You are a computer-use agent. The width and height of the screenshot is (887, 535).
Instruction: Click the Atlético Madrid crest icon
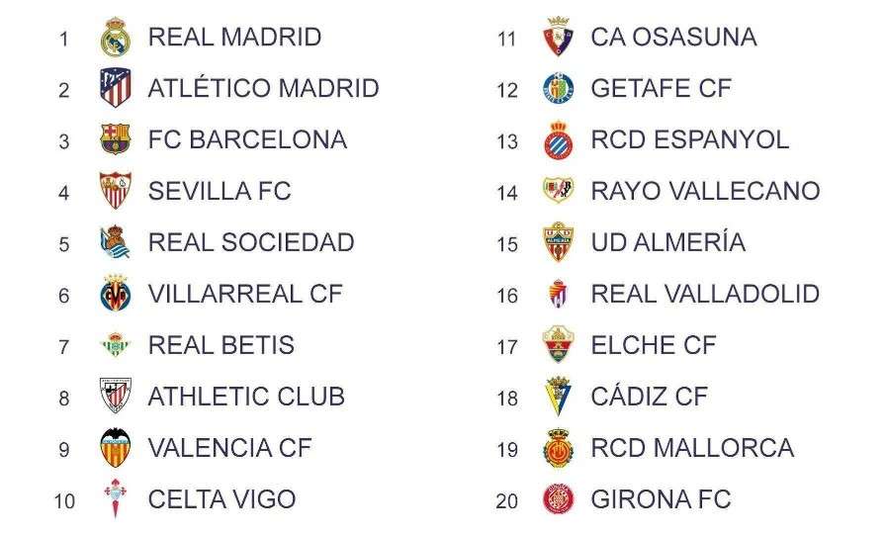115,89
